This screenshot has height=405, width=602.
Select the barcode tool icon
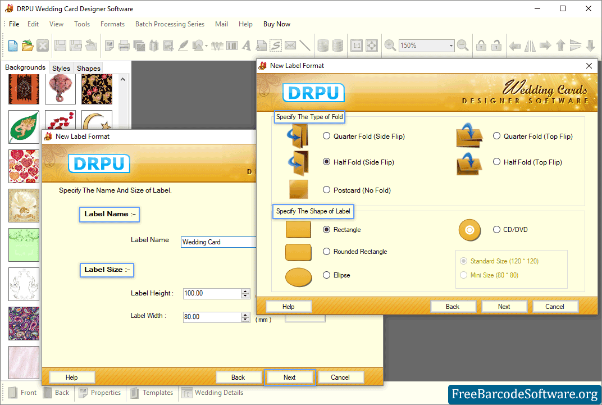(232, 45)
